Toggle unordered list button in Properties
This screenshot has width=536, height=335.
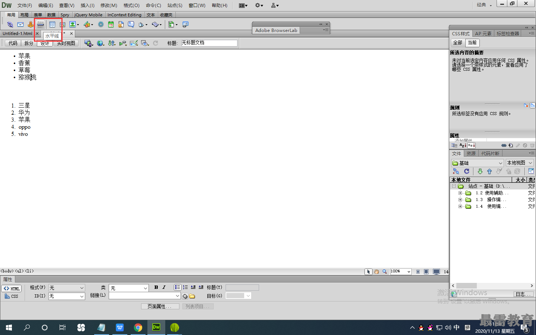coord(177,287)
